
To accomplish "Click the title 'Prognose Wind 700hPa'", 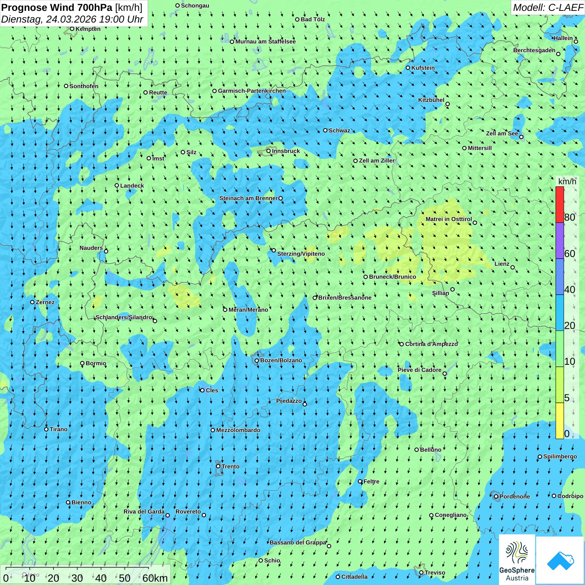I will coord(57,8).
